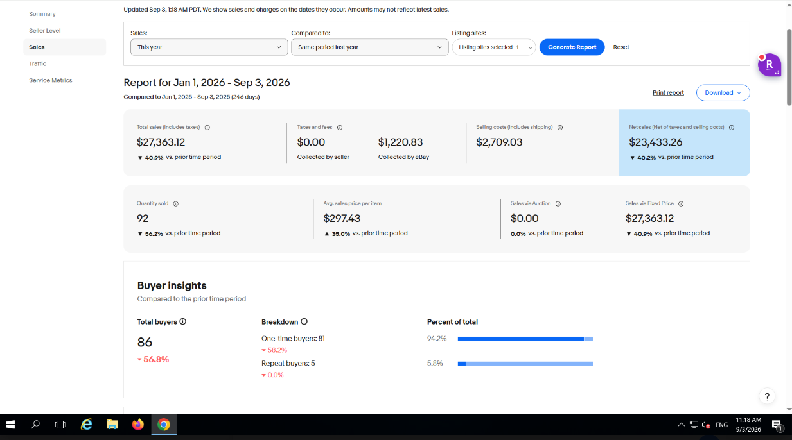792x440 pixels.
Task: Open Task View in the taskbar
Action: [60, 425]
